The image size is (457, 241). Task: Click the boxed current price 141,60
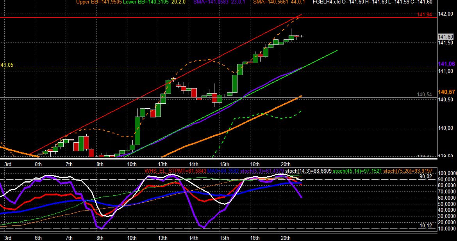[x=446, y=37]
